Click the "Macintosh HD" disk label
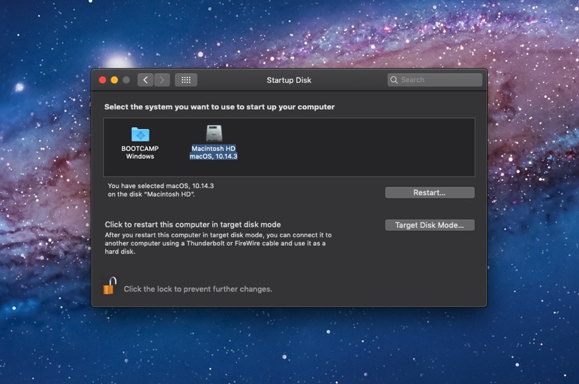 click(x=214, y=148)
